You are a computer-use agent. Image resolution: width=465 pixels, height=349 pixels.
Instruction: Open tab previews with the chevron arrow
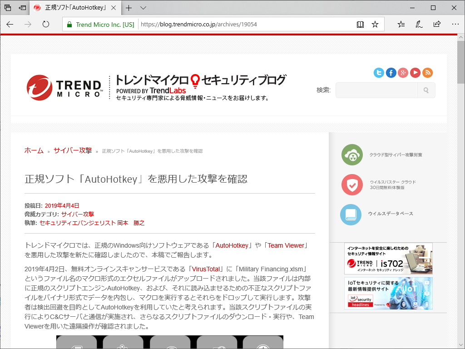(x=143, y=7)
